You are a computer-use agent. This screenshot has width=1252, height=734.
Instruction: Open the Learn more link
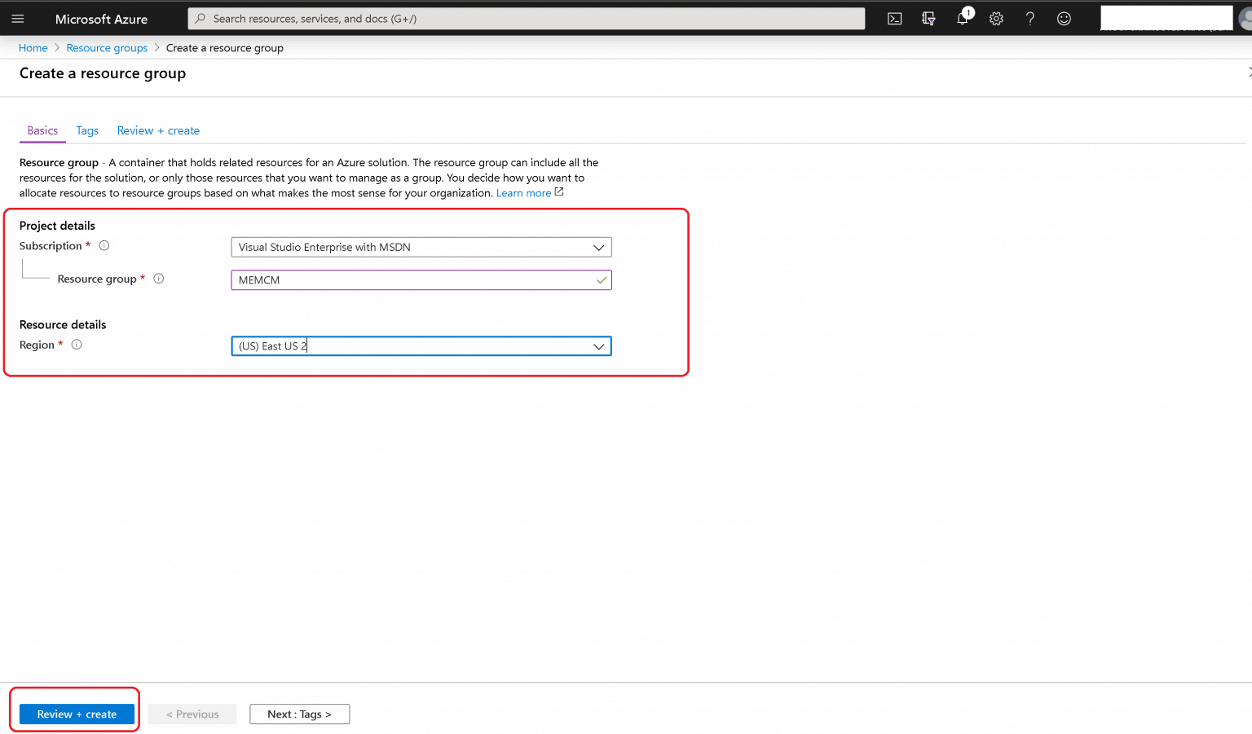(524, 192)
